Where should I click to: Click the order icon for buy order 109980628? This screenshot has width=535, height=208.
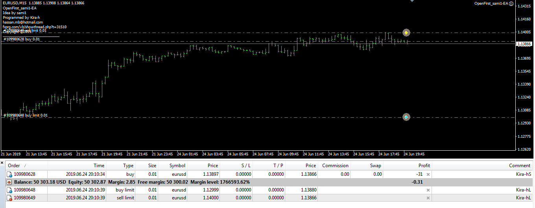coord(9,174)
